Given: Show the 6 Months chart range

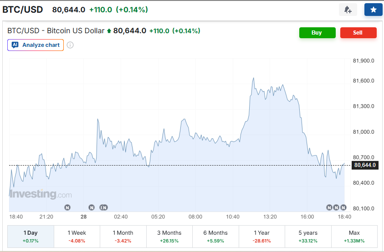Looking at the screenshot, I should (x=215, y=237).
